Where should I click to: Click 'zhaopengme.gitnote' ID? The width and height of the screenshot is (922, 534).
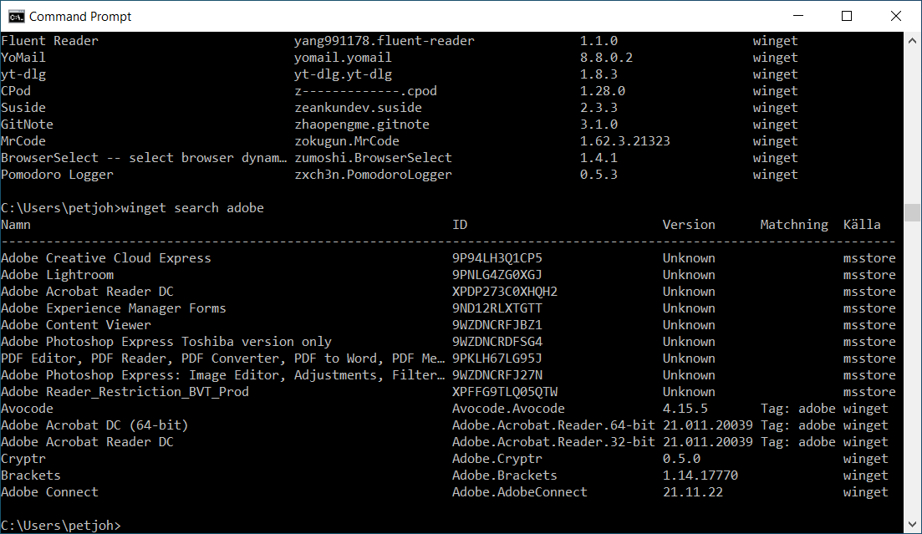[x=362, y=125]
